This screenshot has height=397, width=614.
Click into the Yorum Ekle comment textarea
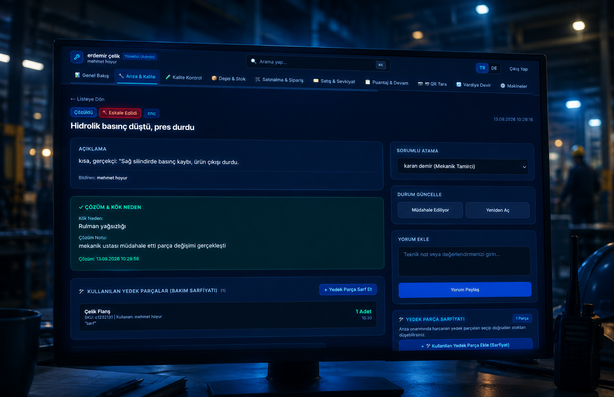coord(464,261)
